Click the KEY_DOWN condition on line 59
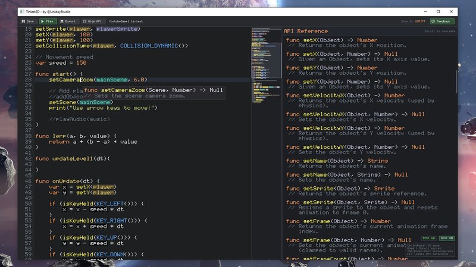The width and height of the screenshot is (476, 267). [96, 255]
